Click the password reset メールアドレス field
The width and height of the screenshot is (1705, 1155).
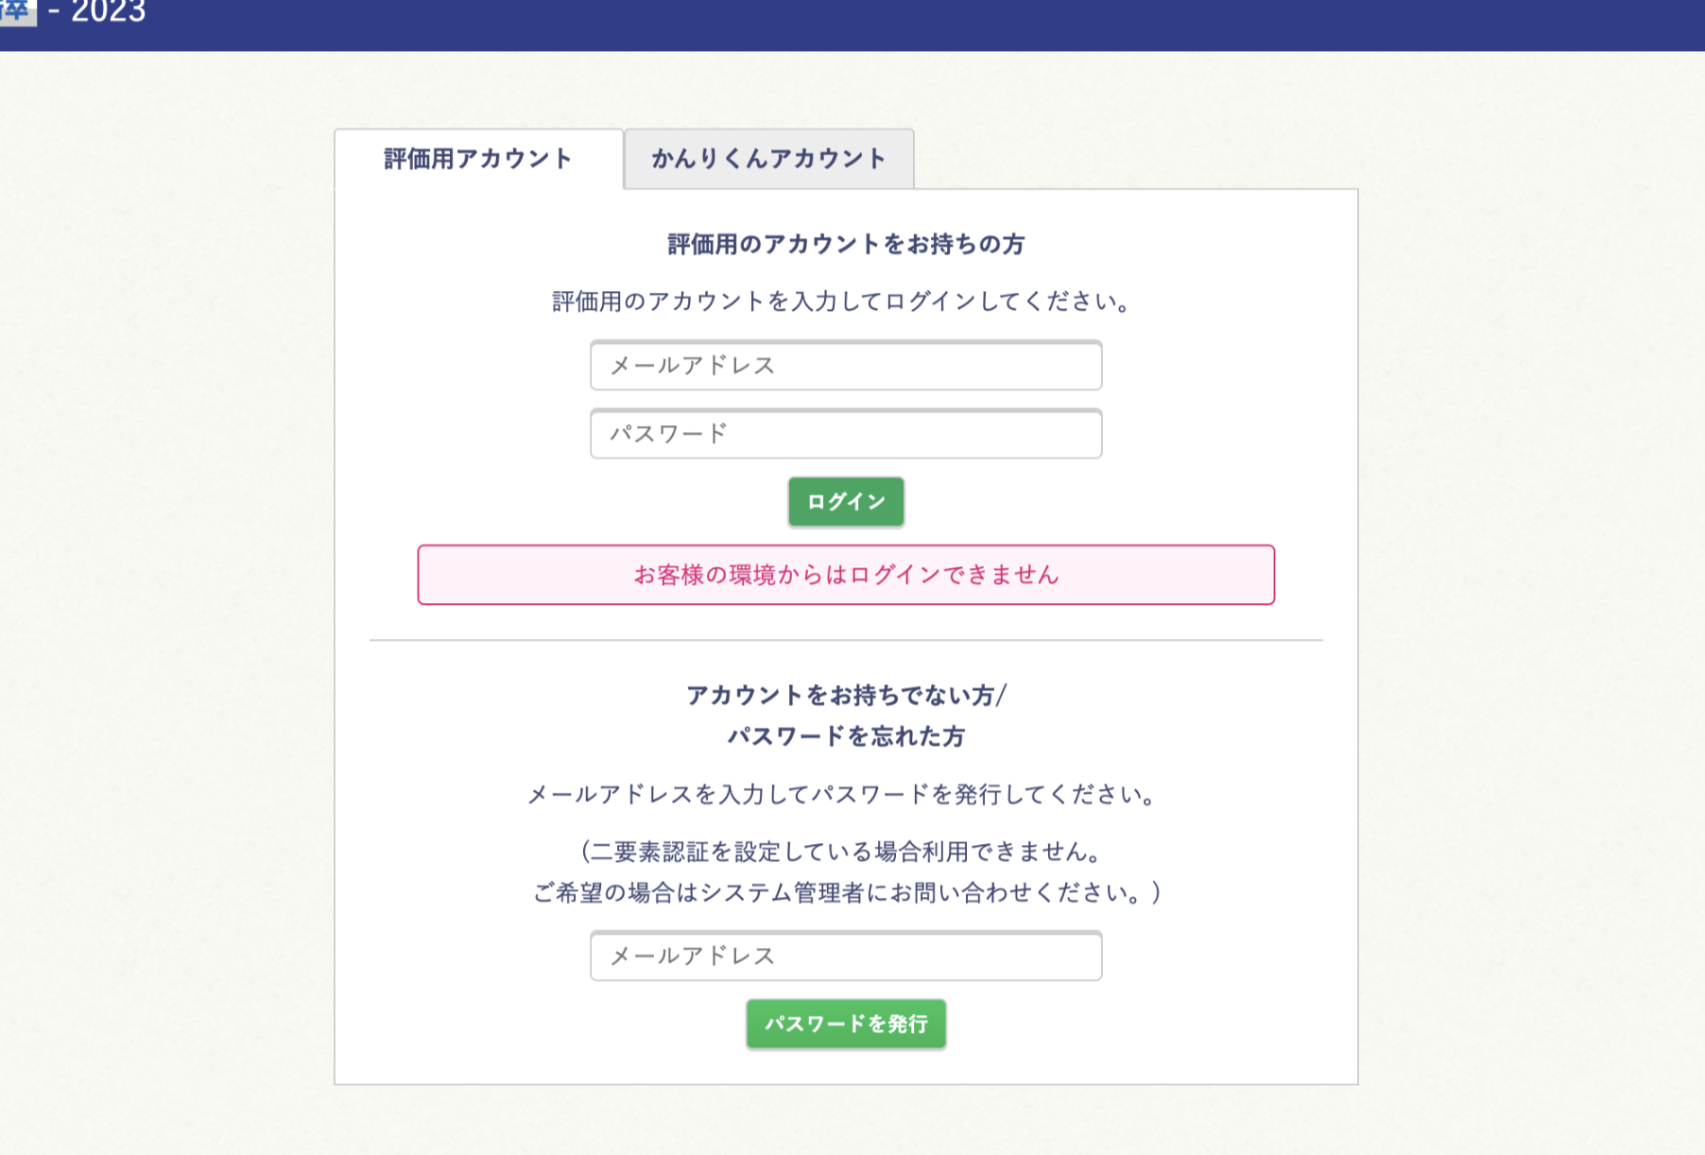pos(846,956)
